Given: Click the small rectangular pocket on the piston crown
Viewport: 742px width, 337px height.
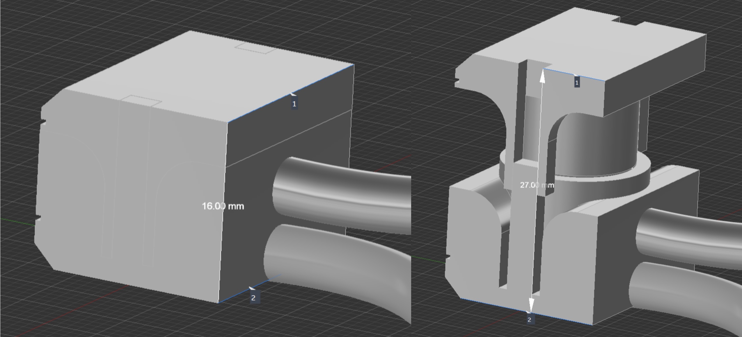Looking at the screenshot, I should click(x=253, y=48).
